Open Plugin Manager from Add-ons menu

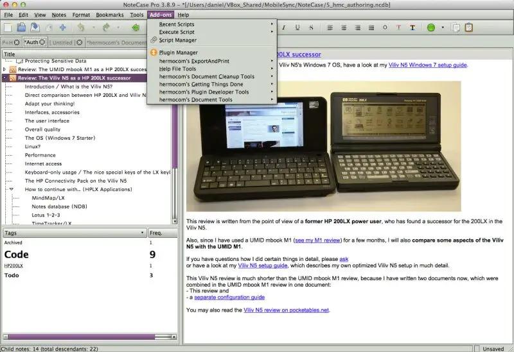click(x=178, y=53)
